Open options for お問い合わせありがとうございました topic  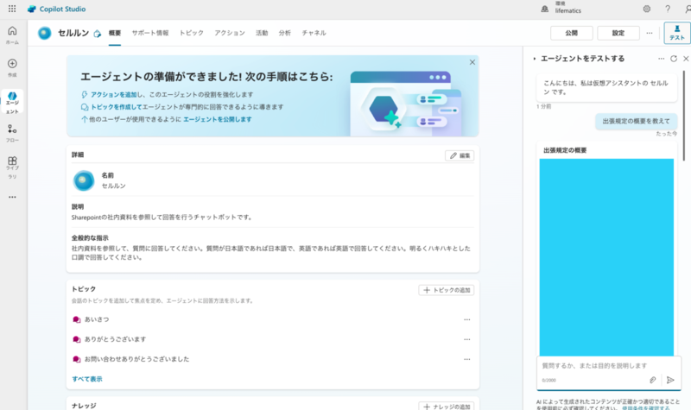(466, 359)
